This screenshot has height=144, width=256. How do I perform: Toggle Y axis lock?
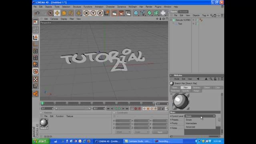(93, 13)
